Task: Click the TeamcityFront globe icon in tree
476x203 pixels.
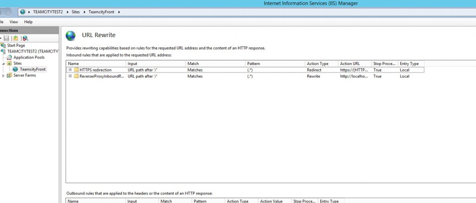Action: point(15,69)
